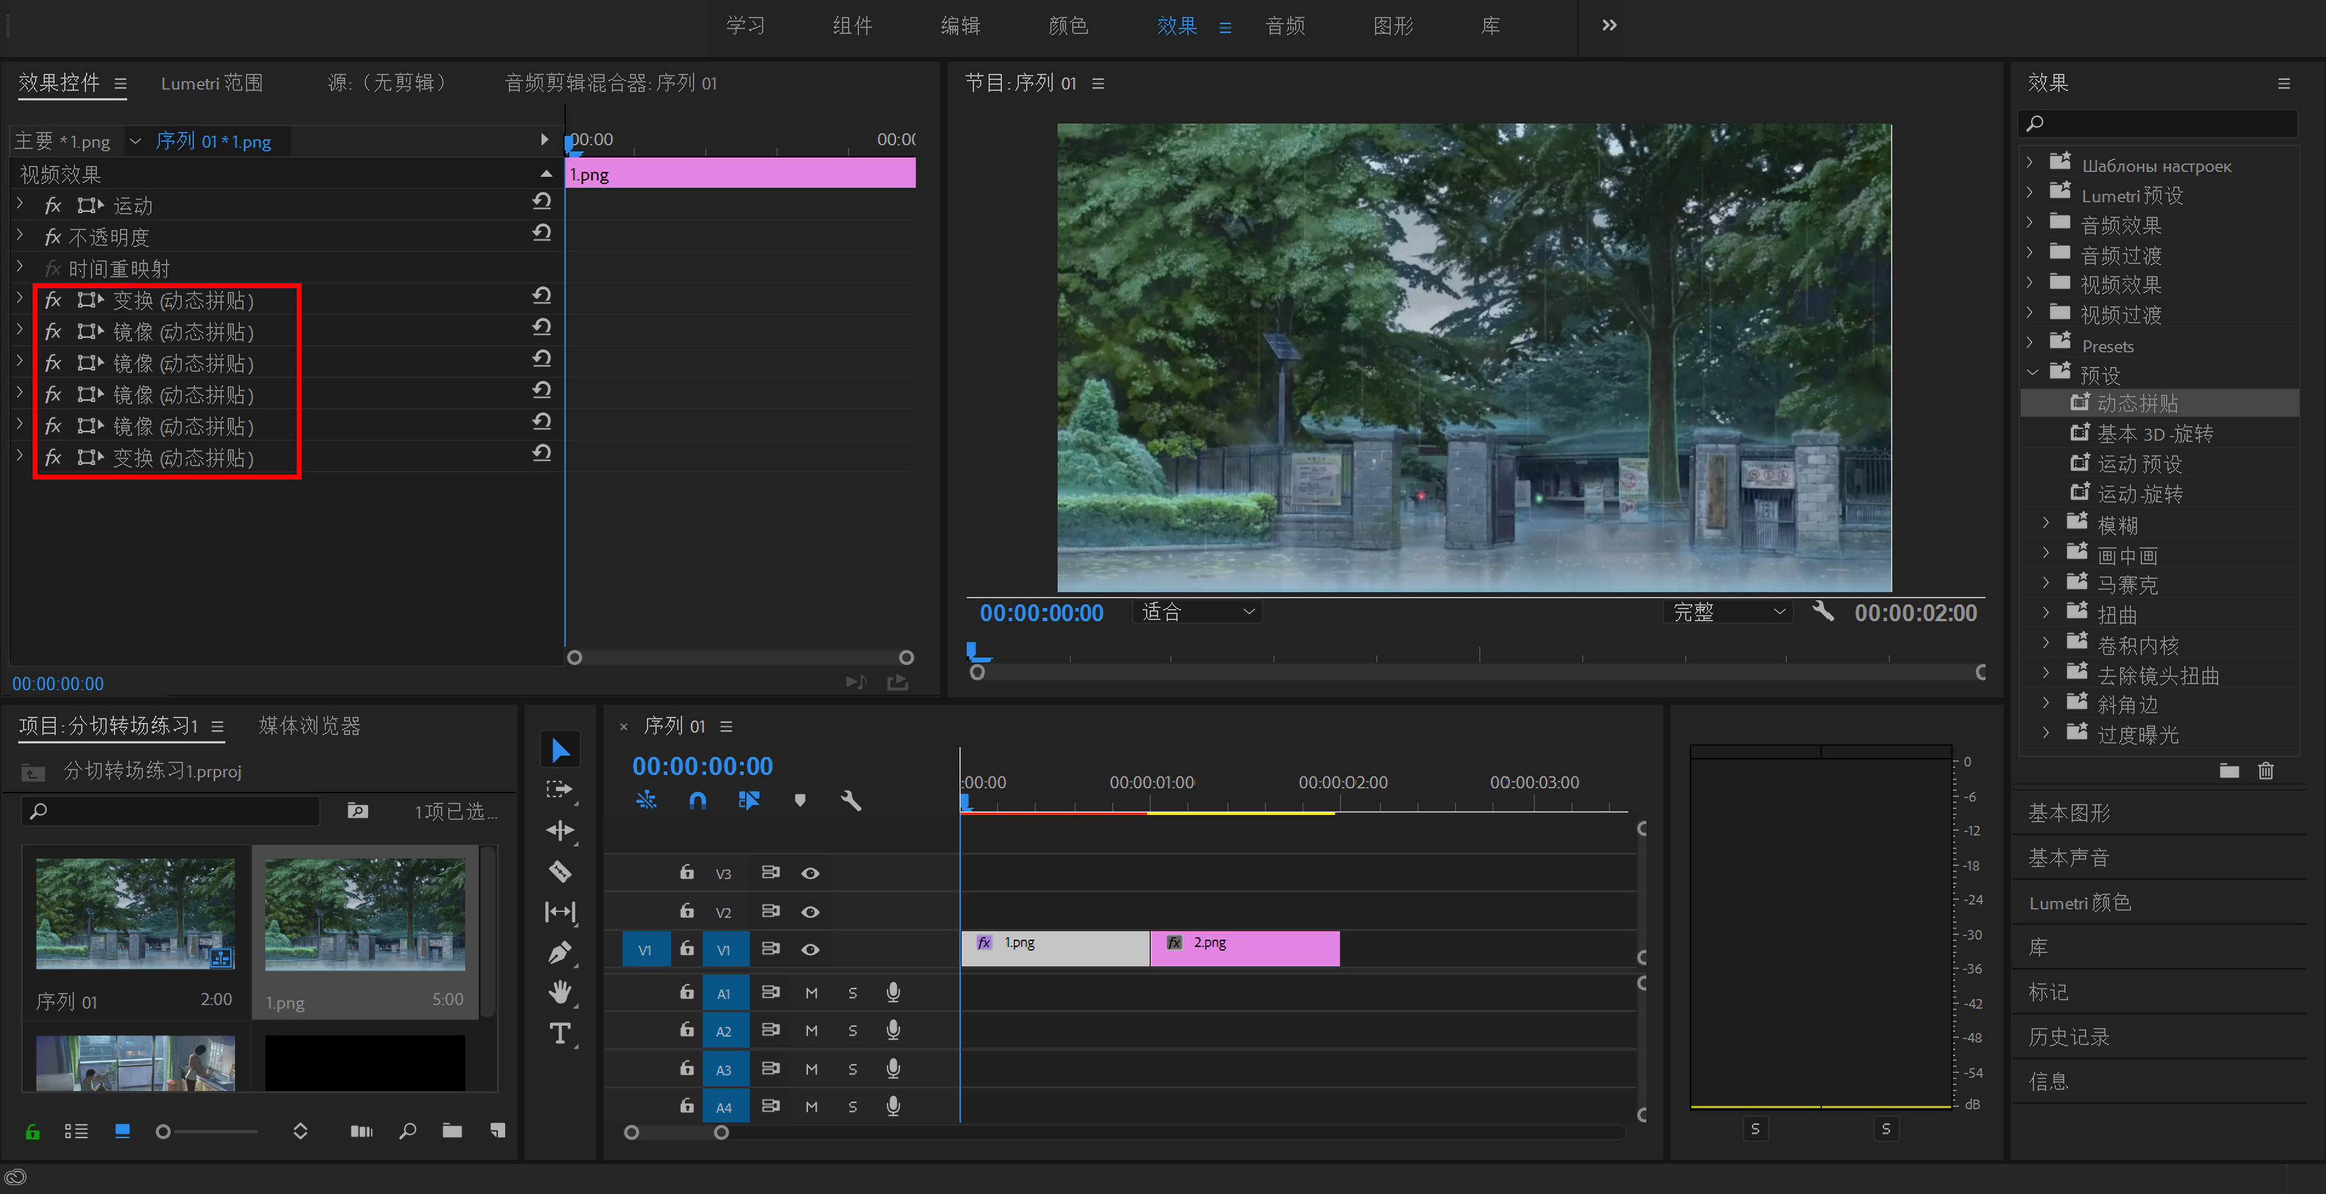Switch to the 颜色 workspace
2326x1194 pixels.
pos(1068,25)
